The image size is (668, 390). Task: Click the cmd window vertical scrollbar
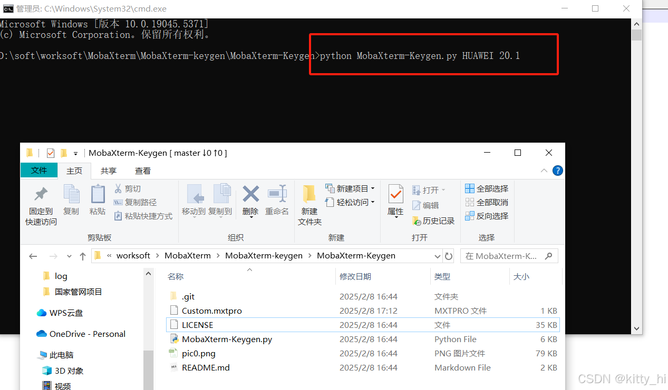636,176
